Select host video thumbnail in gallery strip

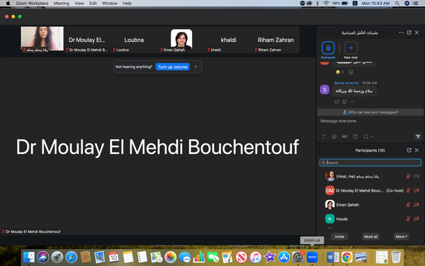point(42,39)
